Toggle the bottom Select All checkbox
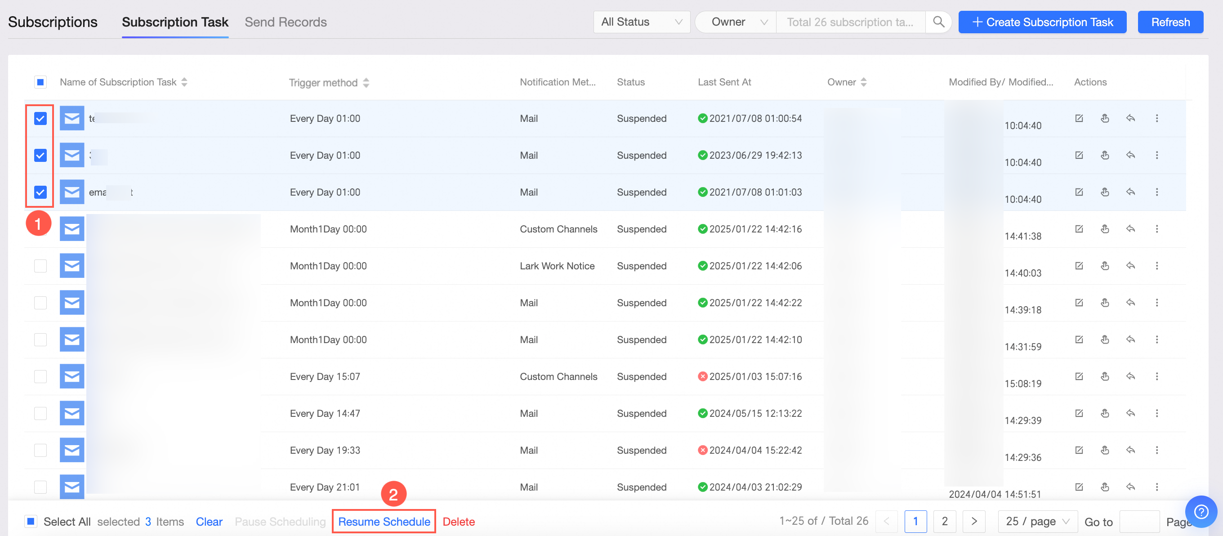This screenshot has width=1223, height=536. click(31, 521)
